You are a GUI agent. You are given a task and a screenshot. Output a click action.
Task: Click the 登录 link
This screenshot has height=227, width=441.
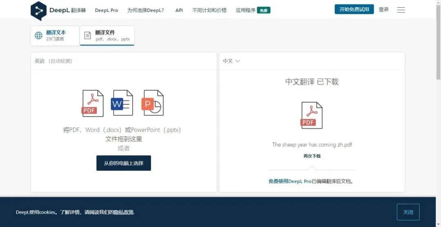point(383,9)
